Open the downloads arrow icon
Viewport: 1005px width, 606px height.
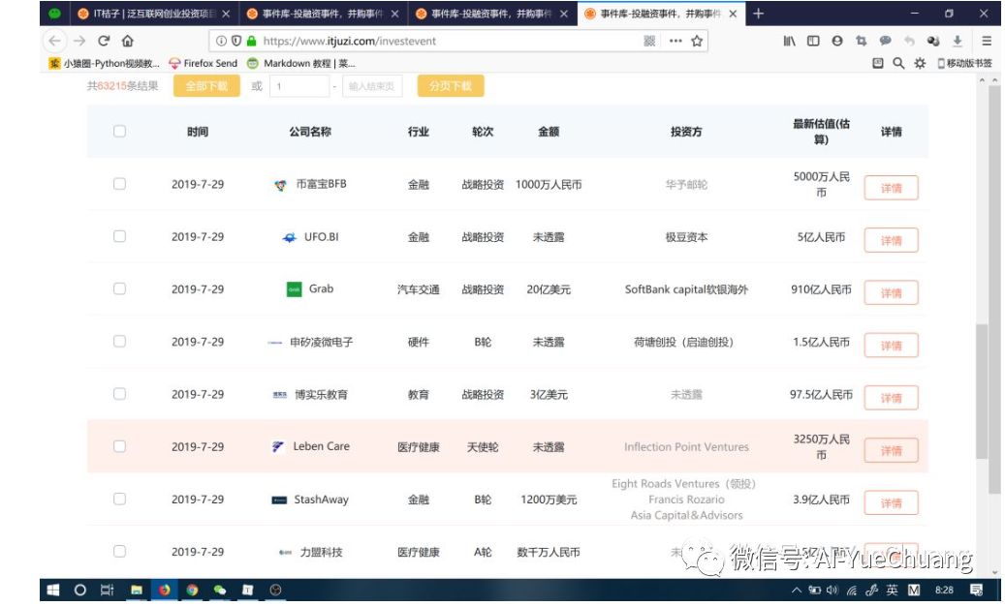(x=958, y=41)
